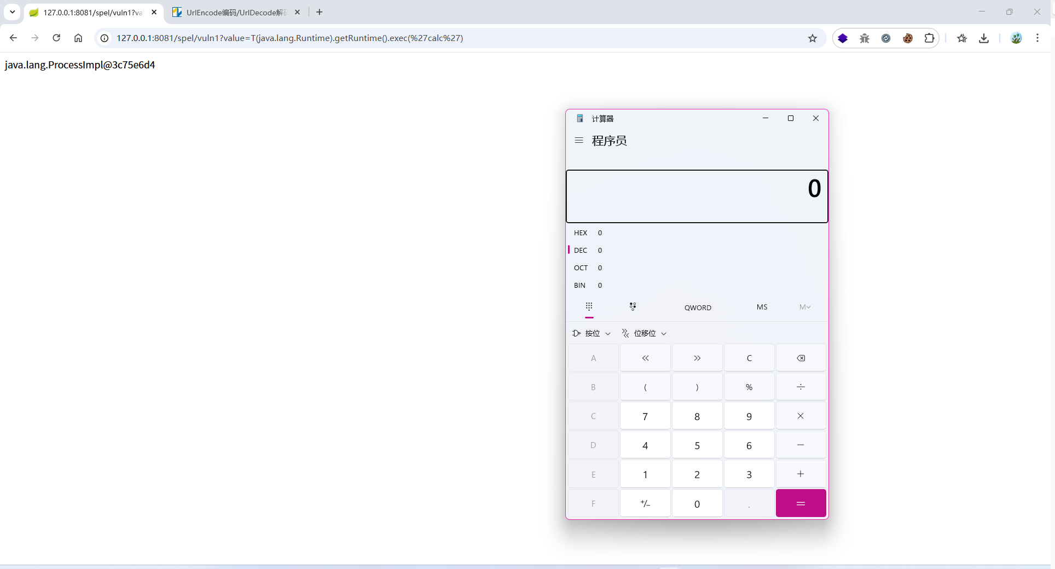
Task: Toggle the QWORD data size
Action: [698, 307]
